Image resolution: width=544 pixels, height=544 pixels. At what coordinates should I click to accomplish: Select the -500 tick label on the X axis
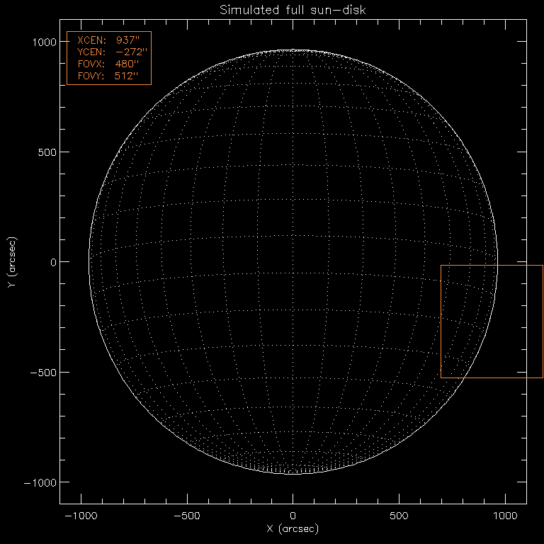[187, 515]
